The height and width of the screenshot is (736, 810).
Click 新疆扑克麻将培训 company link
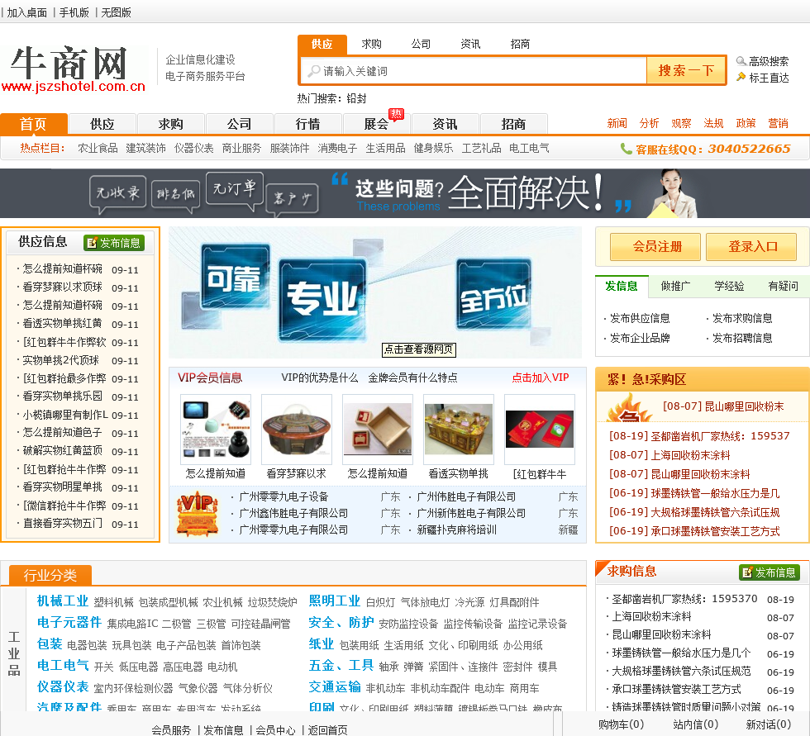(456, 530)
